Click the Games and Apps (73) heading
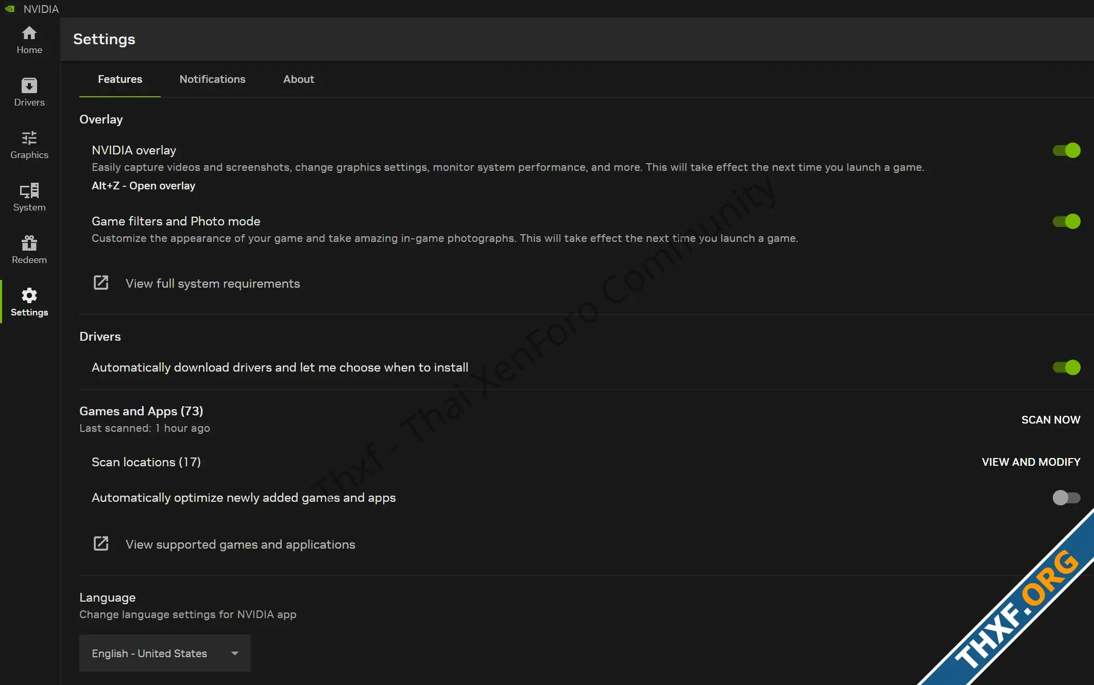 (141, 411)
